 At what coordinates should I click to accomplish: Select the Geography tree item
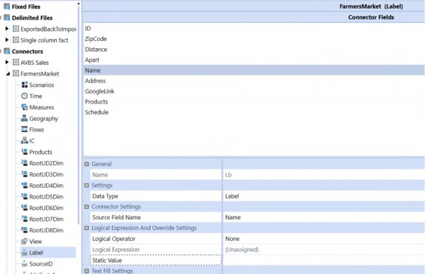point(44,119)
